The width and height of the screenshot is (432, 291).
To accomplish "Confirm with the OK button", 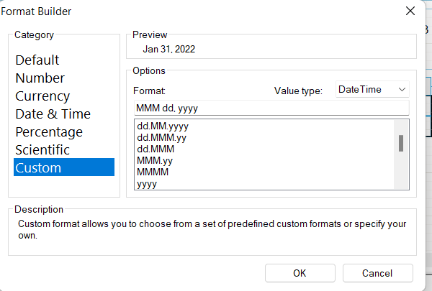I will pos(300,273).
